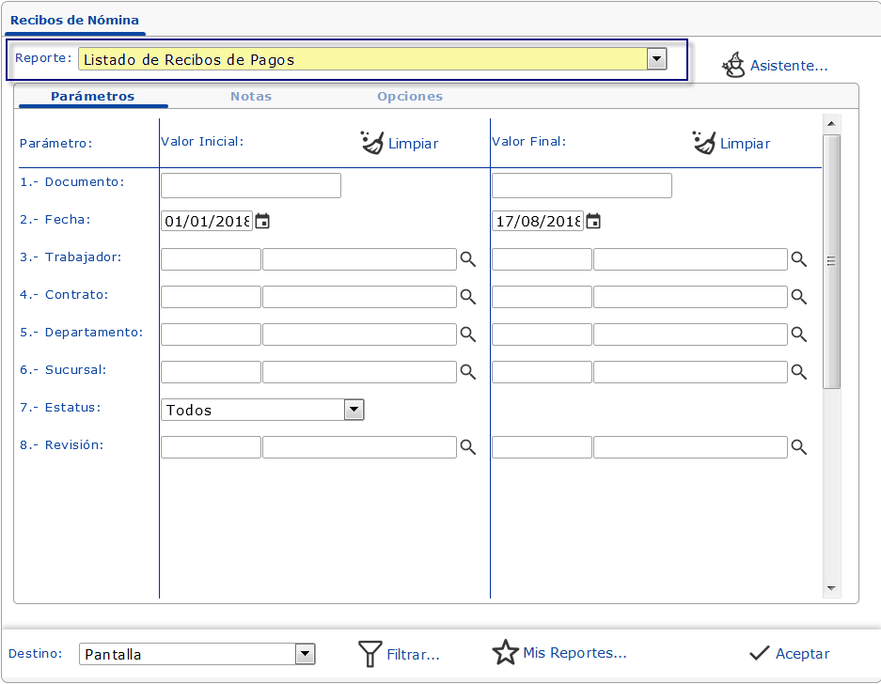Click the '7.- Estatus:' parameter label
This screenshot has height=684, width=881.
(x=60, y=408)
